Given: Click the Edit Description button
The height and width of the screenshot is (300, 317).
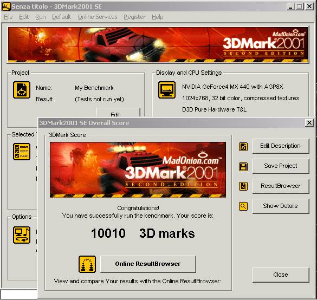Looking at the screenshot, I should click(x=281, y=146).
